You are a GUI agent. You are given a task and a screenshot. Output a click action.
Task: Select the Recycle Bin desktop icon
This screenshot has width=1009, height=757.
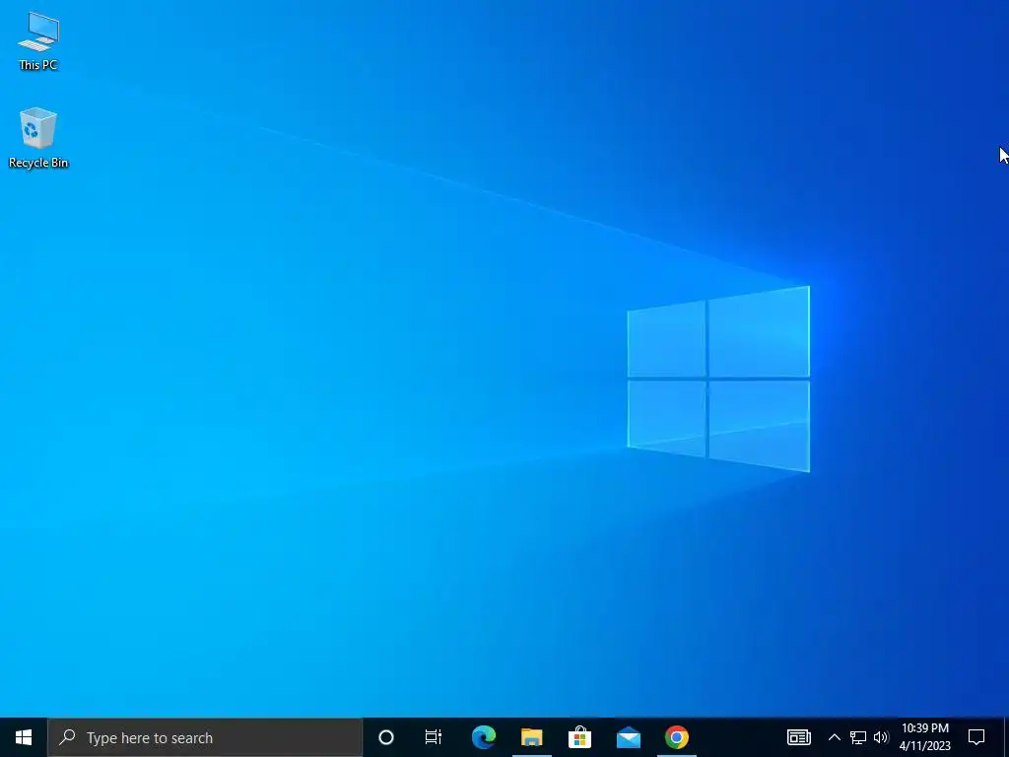pos(38,138)
